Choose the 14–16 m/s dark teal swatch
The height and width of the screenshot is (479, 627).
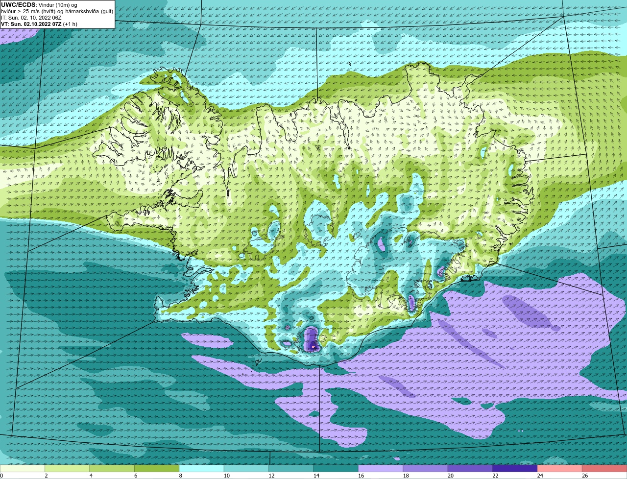(x=336, y=468)
